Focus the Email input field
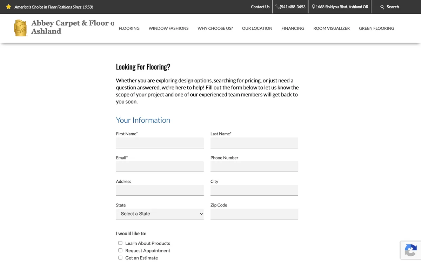The height and width of the screenshot is (263, 421). [x=160, y=167]
